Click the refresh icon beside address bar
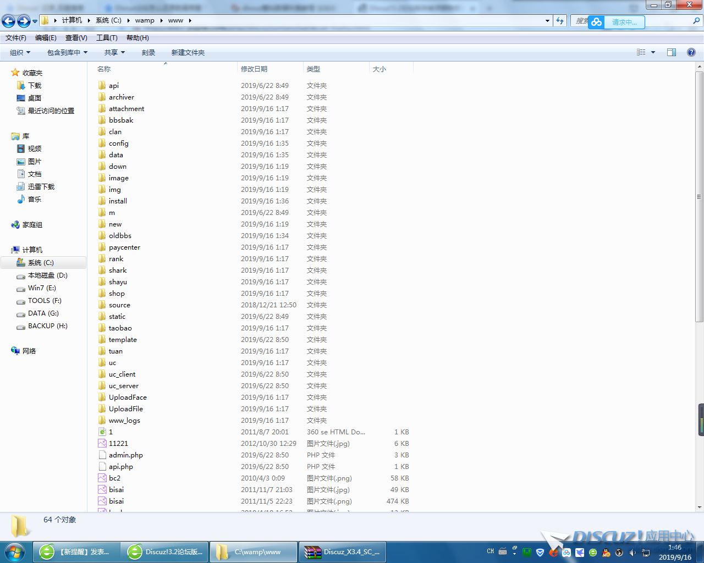704x563 pixels. click(560, 20)
